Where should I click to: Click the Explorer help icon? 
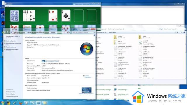coord(184,32)
